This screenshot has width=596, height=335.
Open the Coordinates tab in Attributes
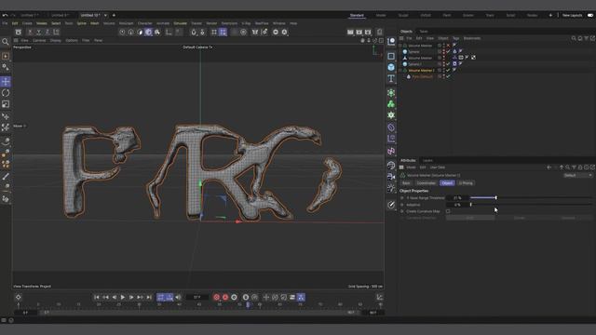[x=426, y=183]
